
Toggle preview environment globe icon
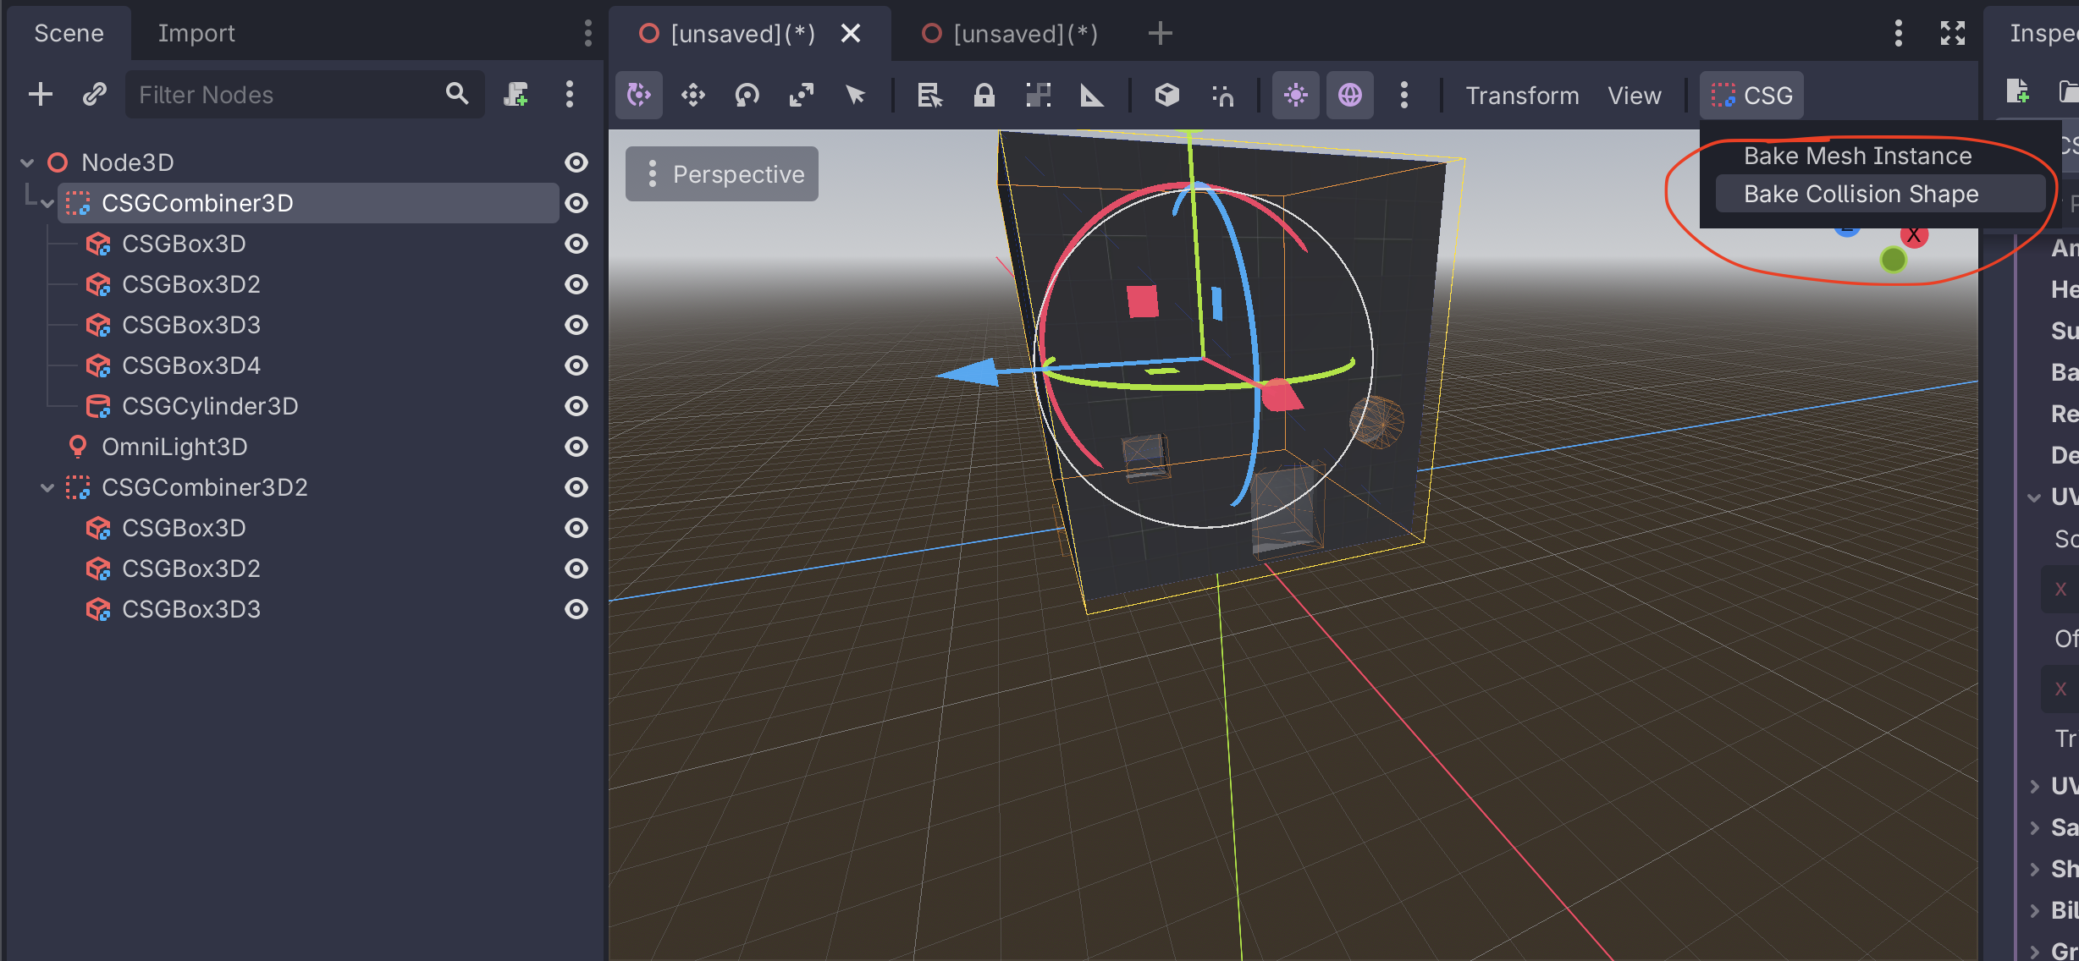1349,96
